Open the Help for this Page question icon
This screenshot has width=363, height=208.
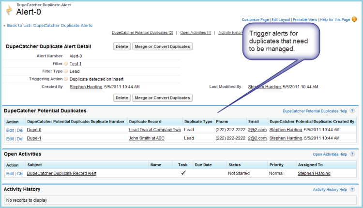pyautogui.click(x=355, y=19)
